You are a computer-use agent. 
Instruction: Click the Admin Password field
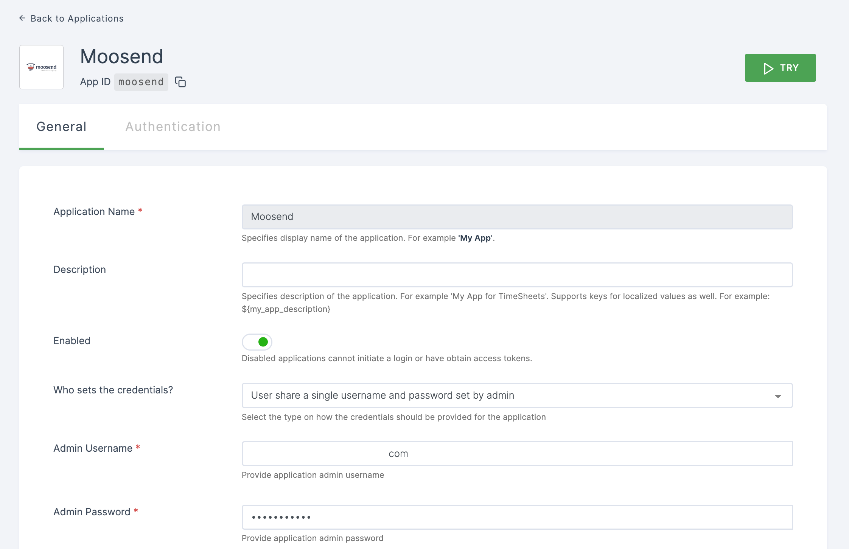(x=517, y=517)
